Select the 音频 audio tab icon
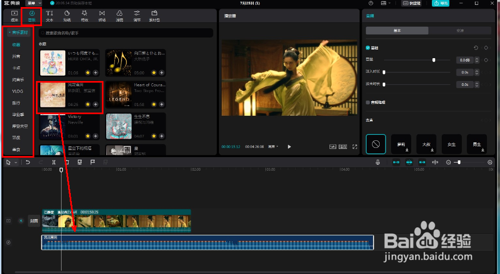 pyautogui.click(x=32, y=13)
